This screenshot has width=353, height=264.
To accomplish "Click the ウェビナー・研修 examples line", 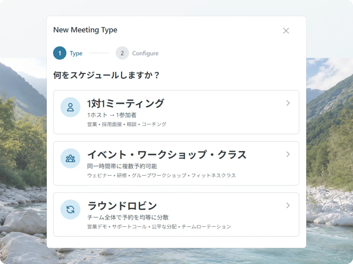I will pyautogui.click(x=161, y=175).
